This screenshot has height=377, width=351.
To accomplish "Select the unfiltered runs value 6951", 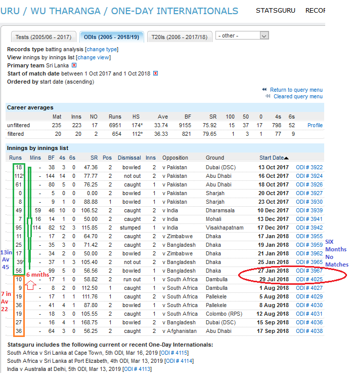I will pyautogui.click(x=115, y=125).
